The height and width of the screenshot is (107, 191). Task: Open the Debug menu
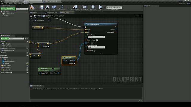(x=20, y=4)
